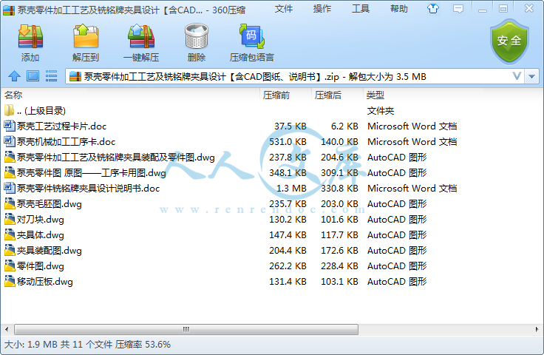
Task: Click DWG icon of 泵壳毛胚图.dwg
Action: (10, 203)
